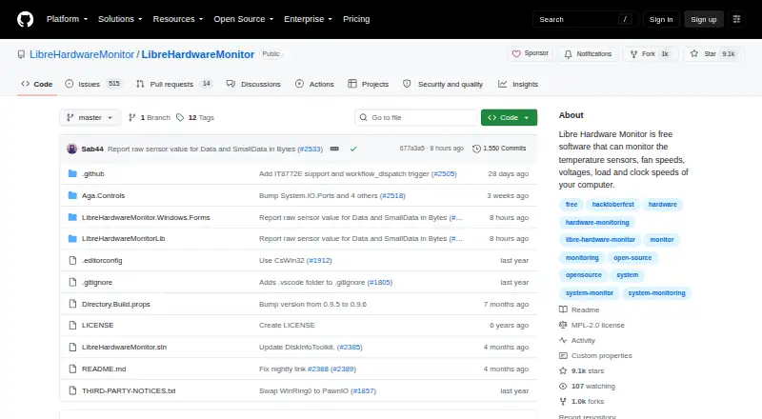Switch to the Pull requests tab
The image size is (762, 419).
(x=174, y=84)
